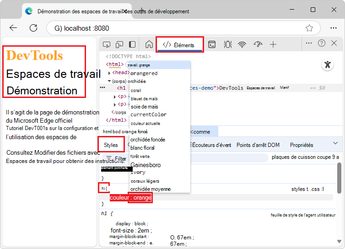Choose orangered from autocomplete list
345x249 pixels.
(x=160, y=73)
